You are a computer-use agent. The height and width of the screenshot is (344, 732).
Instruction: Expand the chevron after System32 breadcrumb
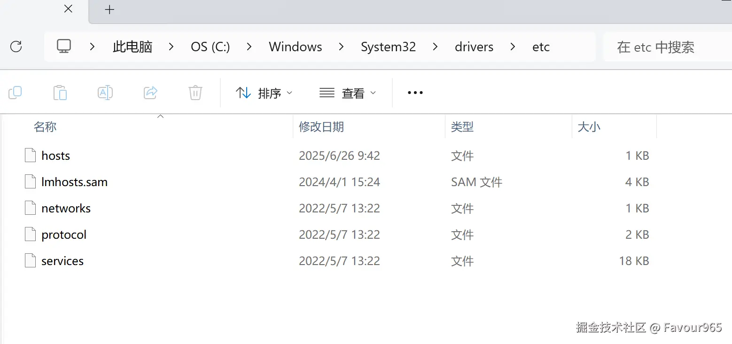point(436,47)
